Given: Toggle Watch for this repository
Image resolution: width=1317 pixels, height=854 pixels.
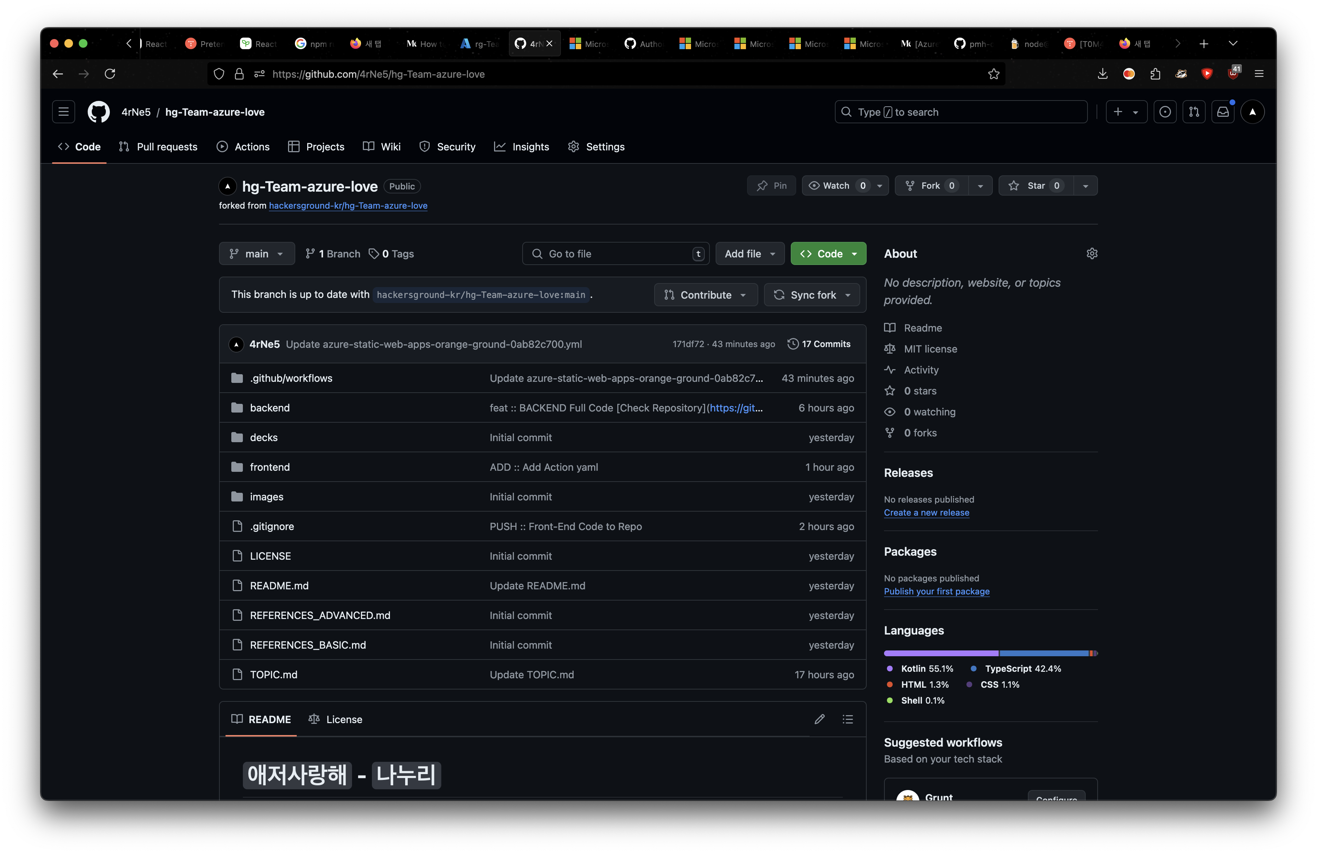Looking at the screenshot, I should point(836,185).
